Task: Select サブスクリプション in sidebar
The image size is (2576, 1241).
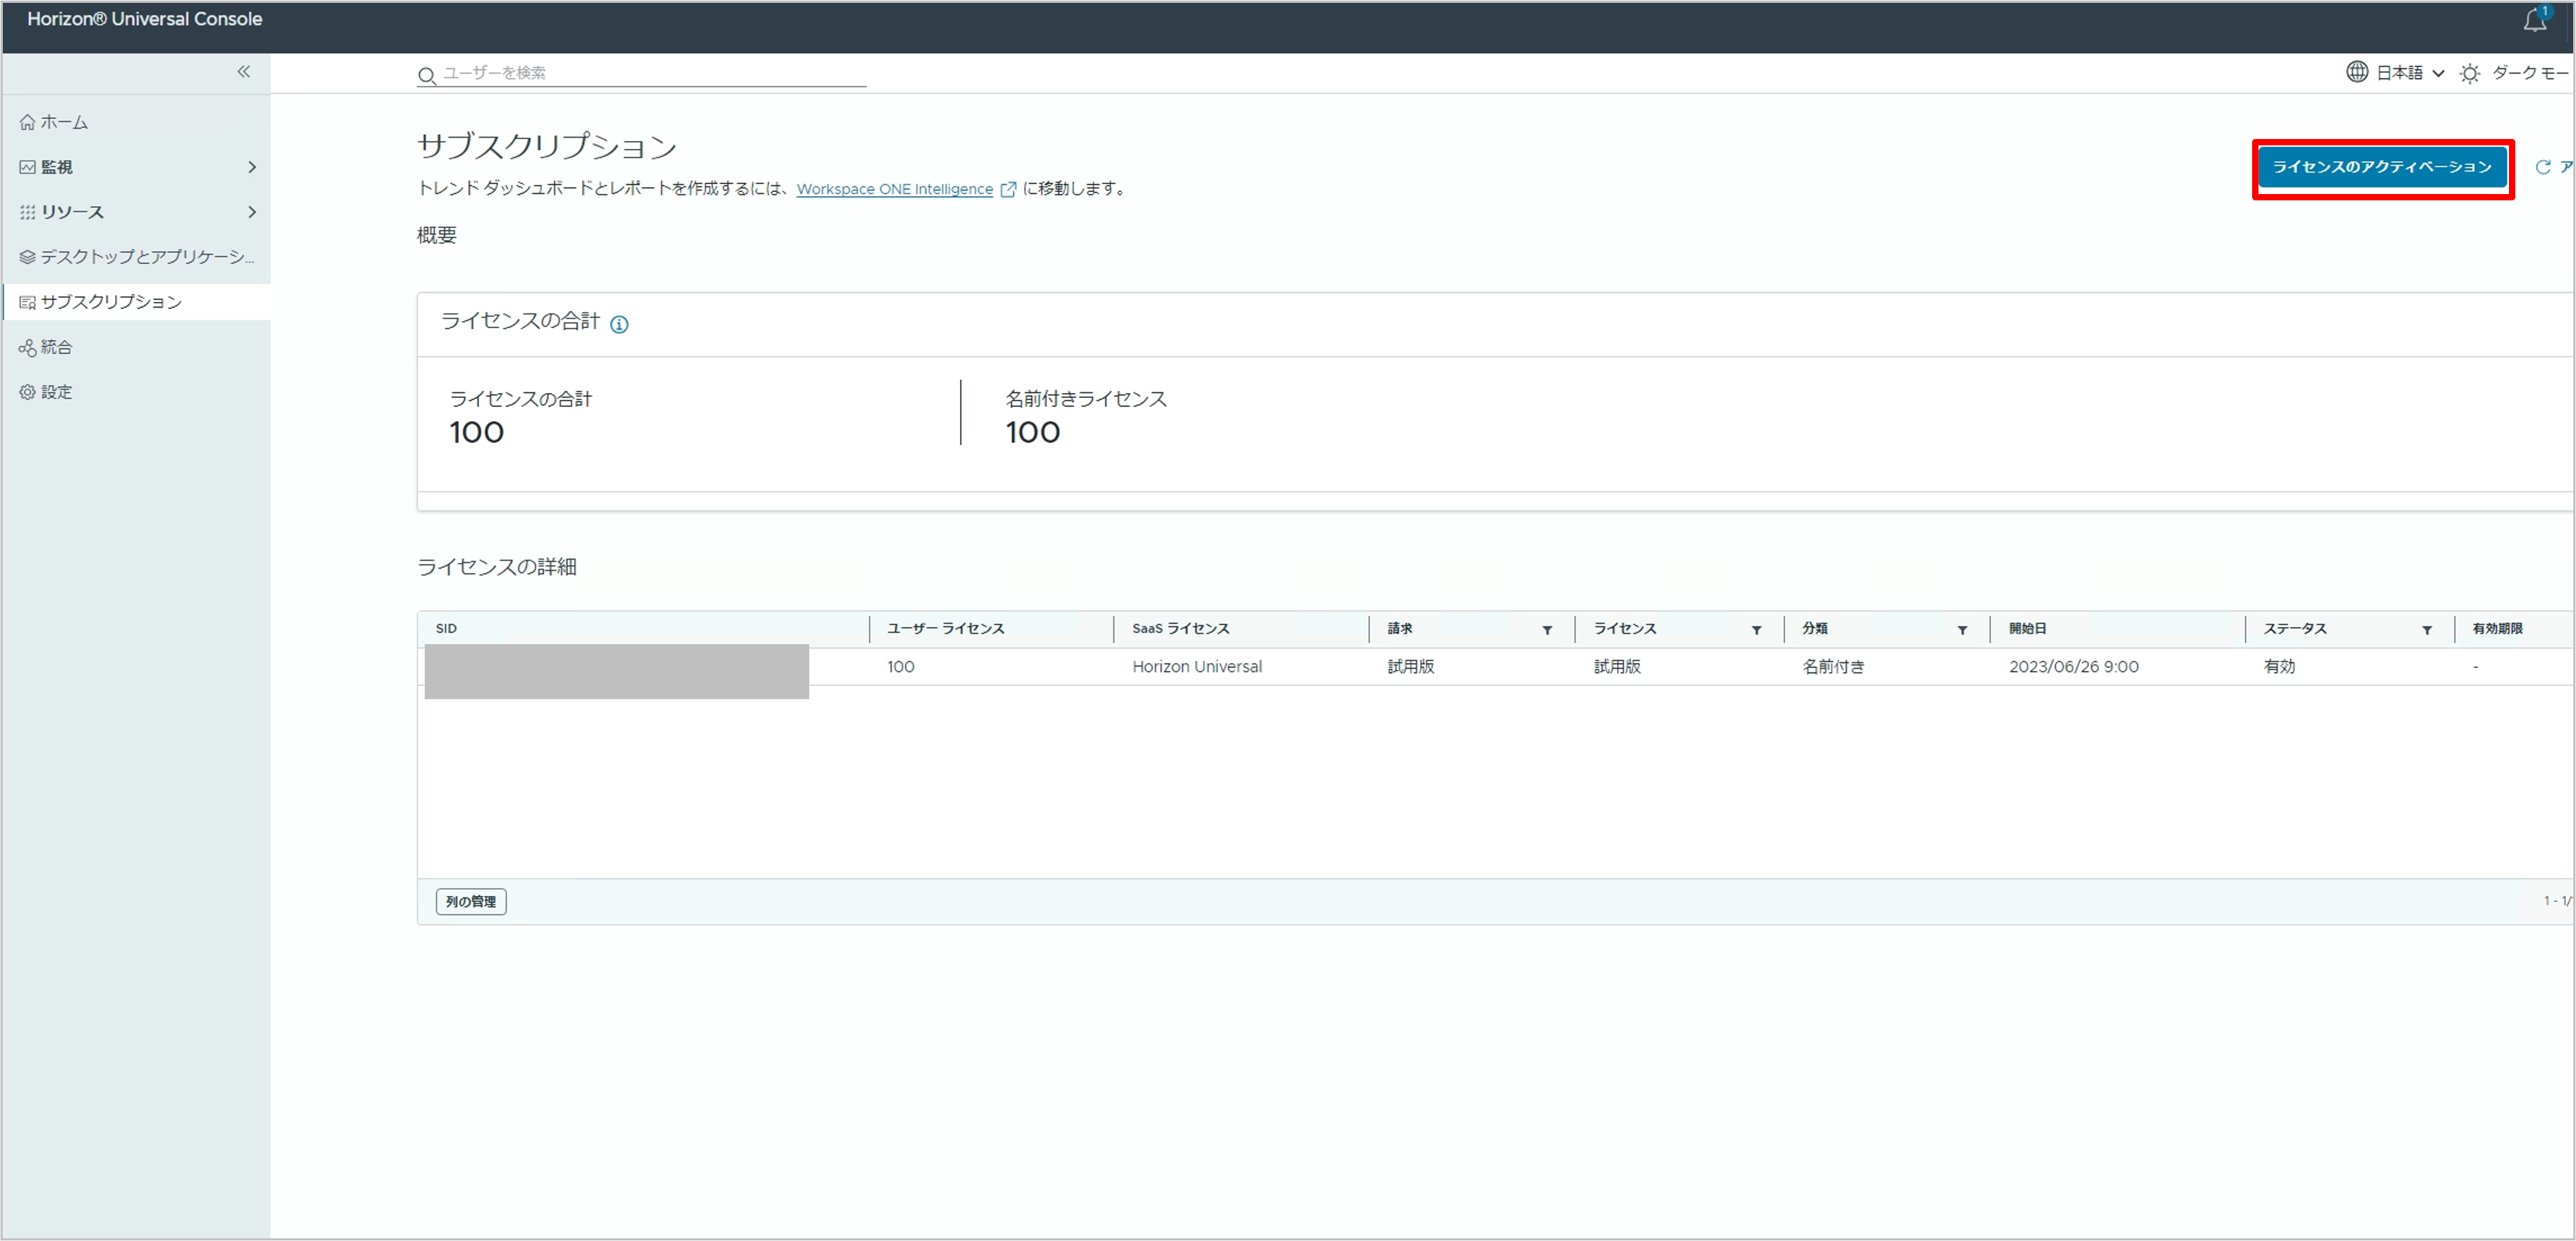Action: click(x=136, y=302)
